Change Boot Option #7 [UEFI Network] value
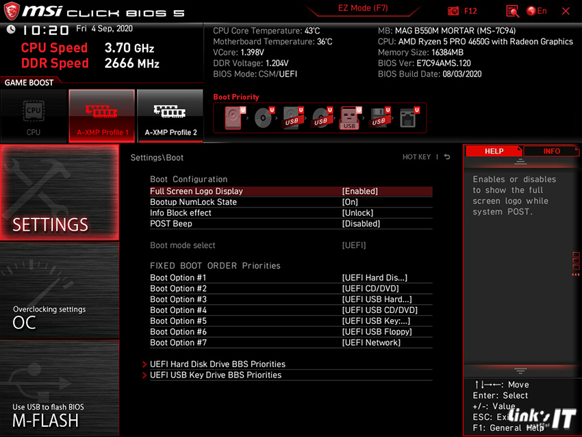This screenshot has height=437, width=582. pyautogui.click(x=371, y=342)
